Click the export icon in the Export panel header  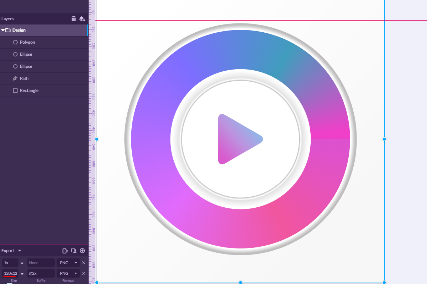click(x=65, y=251)
